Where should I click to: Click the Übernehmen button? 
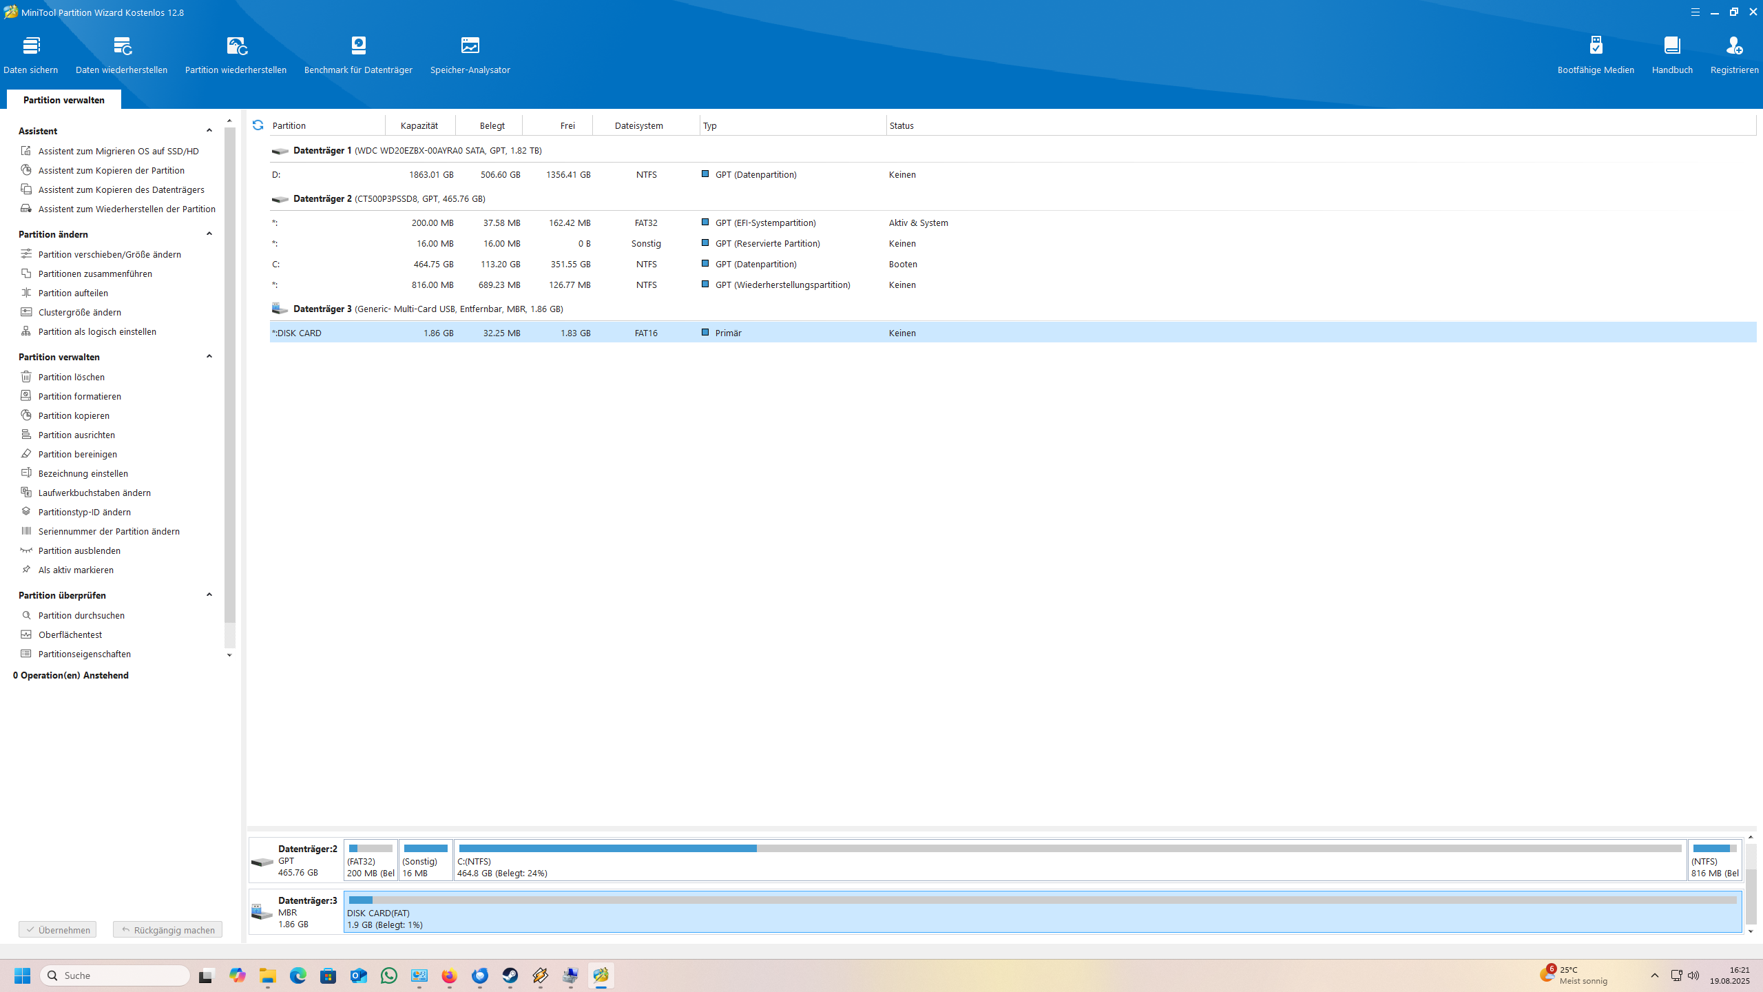pyautogui.click(x=58, y=930)
